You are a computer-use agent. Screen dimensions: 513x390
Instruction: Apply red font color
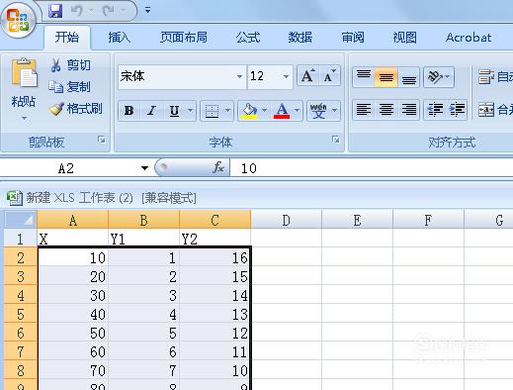tap(282, 111)
